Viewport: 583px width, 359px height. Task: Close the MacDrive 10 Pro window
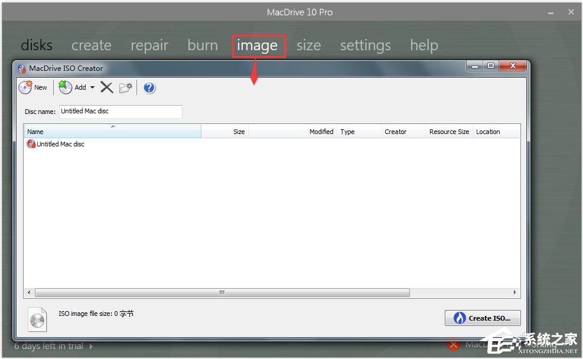(571, 12)
